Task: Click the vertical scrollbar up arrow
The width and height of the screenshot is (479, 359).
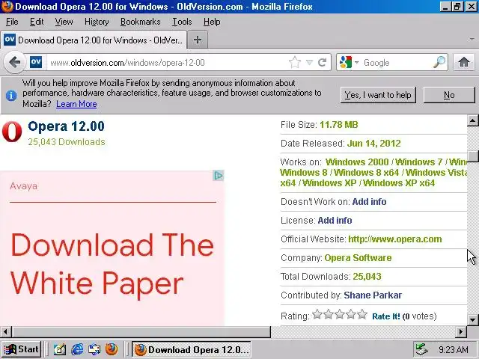Action: point(472,120)
